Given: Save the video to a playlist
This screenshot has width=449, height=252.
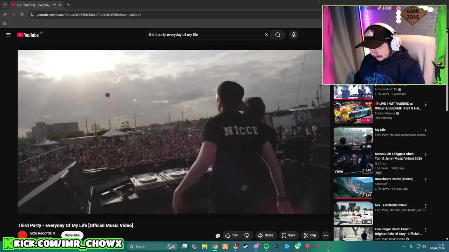Looking at the screenshot, I should pyautogui.click(x=288, y=235).
